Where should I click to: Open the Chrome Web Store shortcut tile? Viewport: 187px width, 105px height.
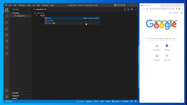157,57
